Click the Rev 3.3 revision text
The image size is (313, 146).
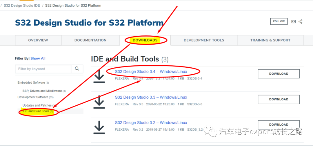pyautogui.click(x=138, y=104)
